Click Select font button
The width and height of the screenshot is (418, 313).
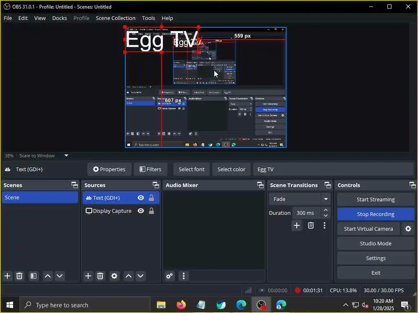(x=191, y=169)
